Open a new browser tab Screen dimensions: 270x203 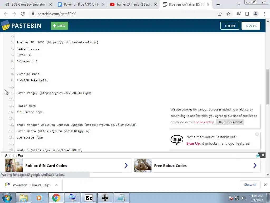(x=218, y=4)
